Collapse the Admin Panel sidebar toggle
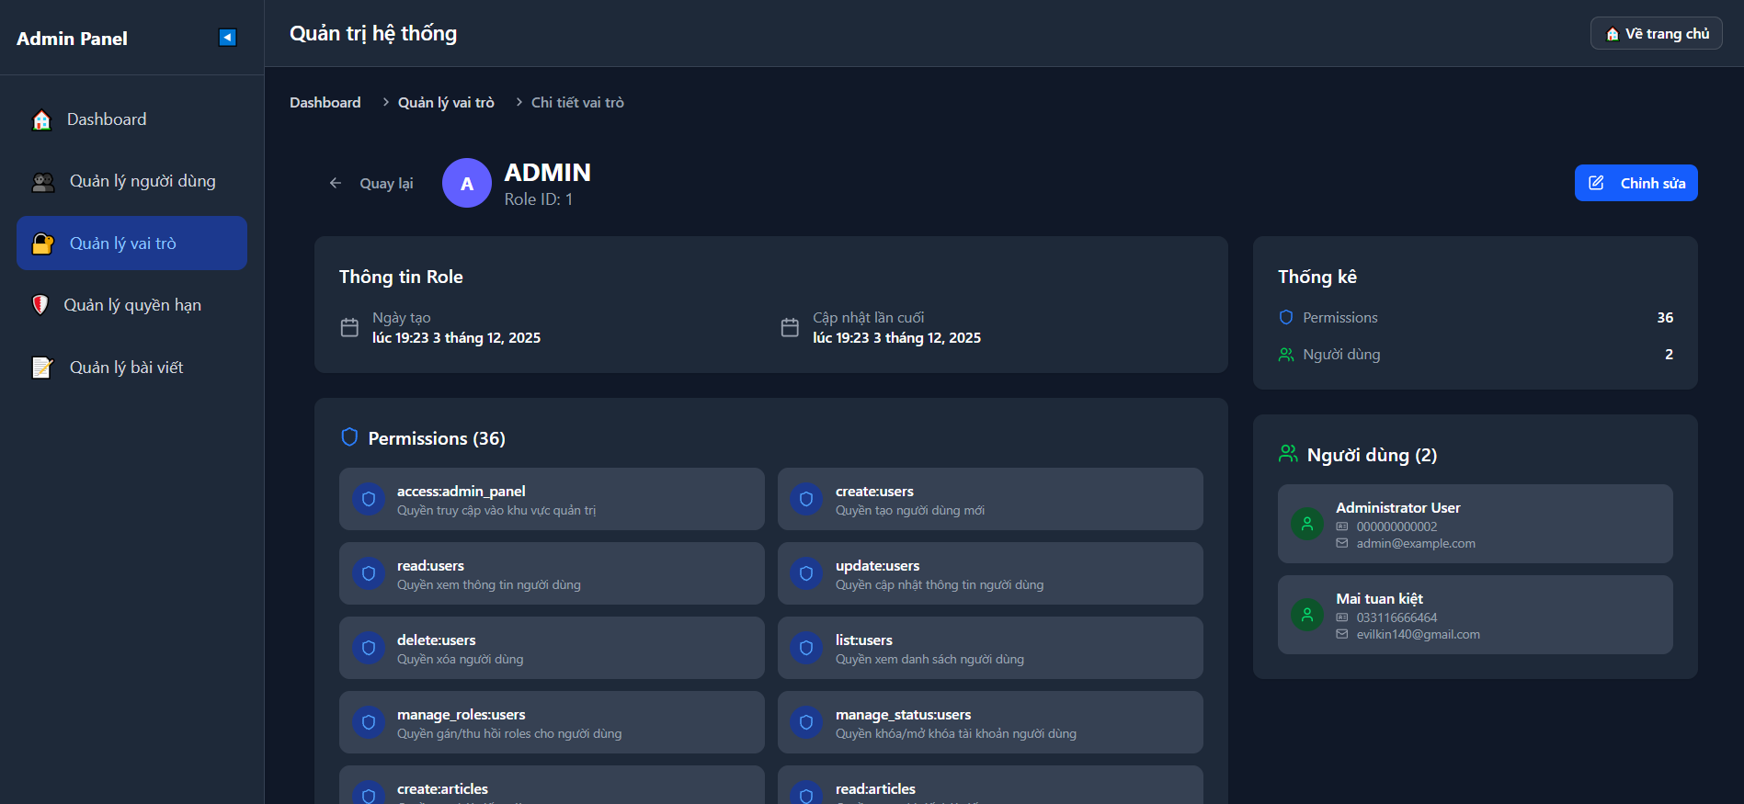This screenshot has width=1744, height=804. 227,38
